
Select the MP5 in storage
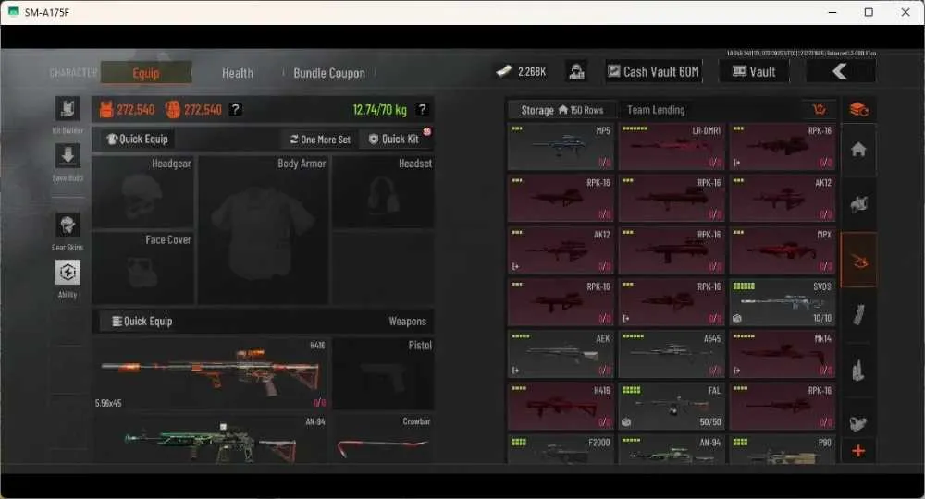[x=561, y=147]
